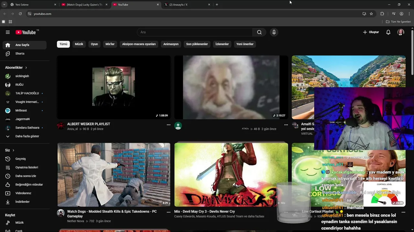Select the Tümü filter chip
The image size is (414, 232).
63,44
